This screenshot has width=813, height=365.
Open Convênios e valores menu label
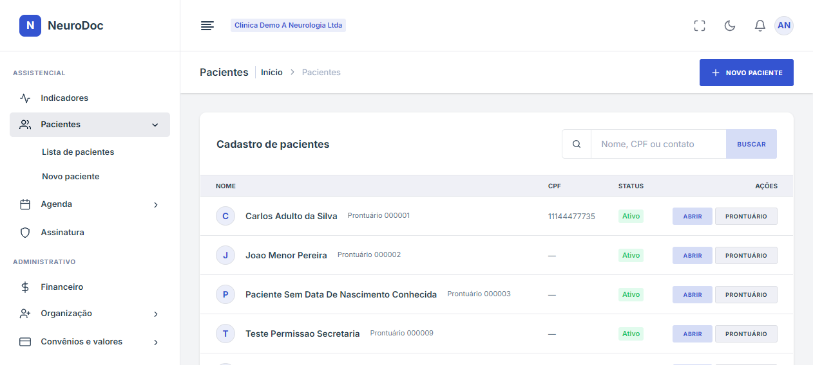click(x=82, y=342)
